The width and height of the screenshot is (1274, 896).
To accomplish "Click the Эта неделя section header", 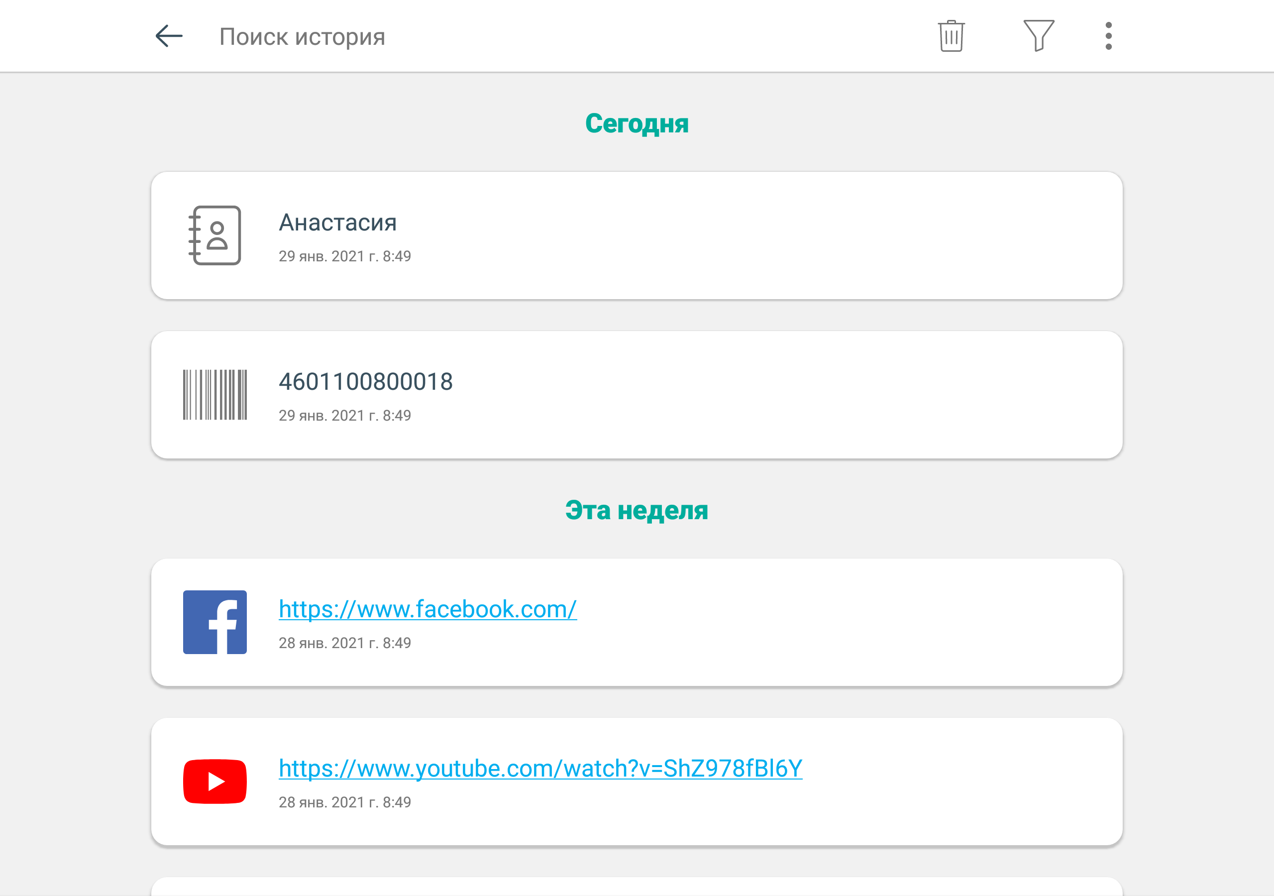I will point(637,510).
